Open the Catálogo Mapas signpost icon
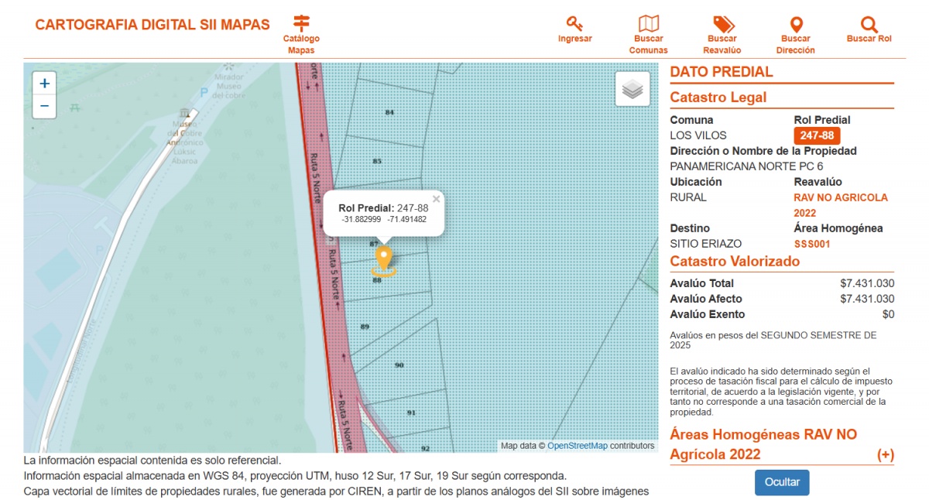Screen dimensions: 929x500 (x=301, y=23)
